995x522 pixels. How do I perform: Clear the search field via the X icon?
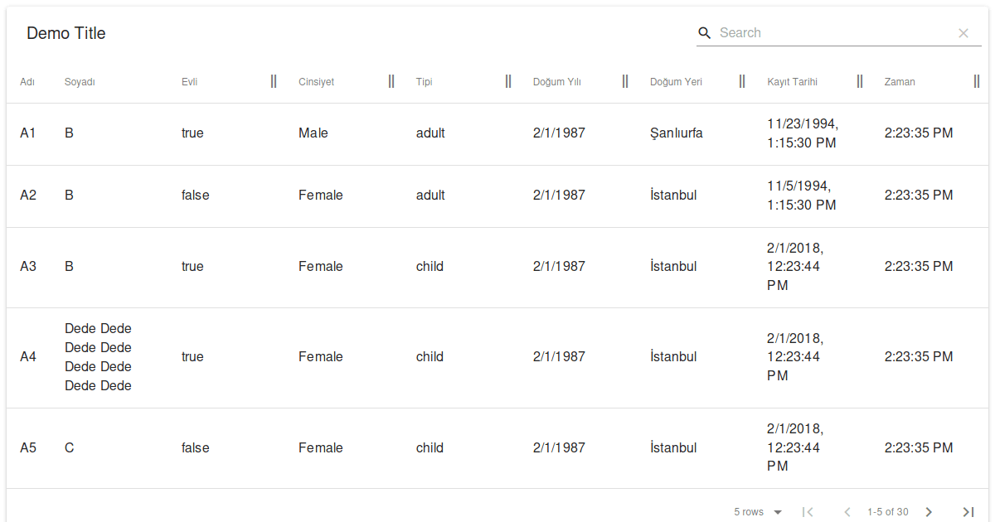tap(963, 32)
